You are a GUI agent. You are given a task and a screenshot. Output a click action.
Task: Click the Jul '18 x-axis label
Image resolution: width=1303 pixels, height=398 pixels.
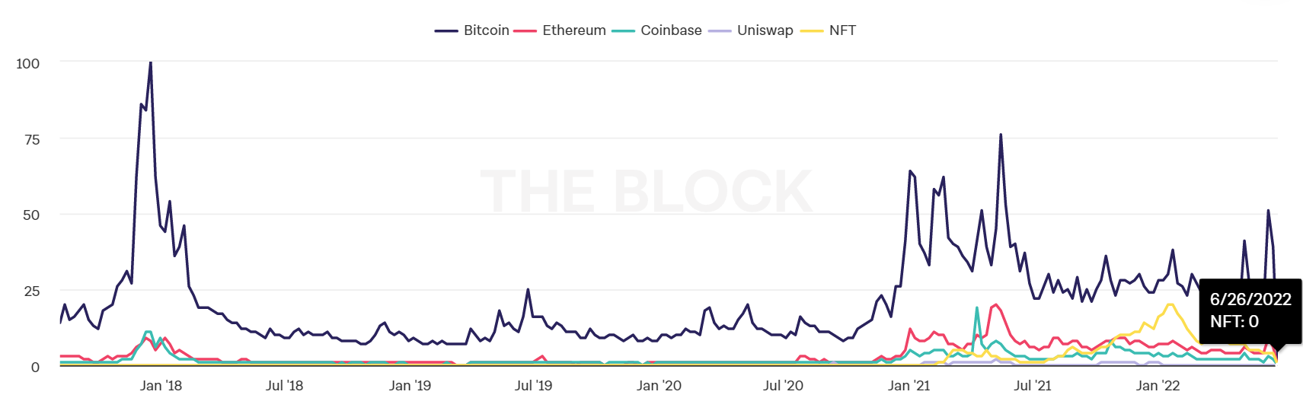284,386
